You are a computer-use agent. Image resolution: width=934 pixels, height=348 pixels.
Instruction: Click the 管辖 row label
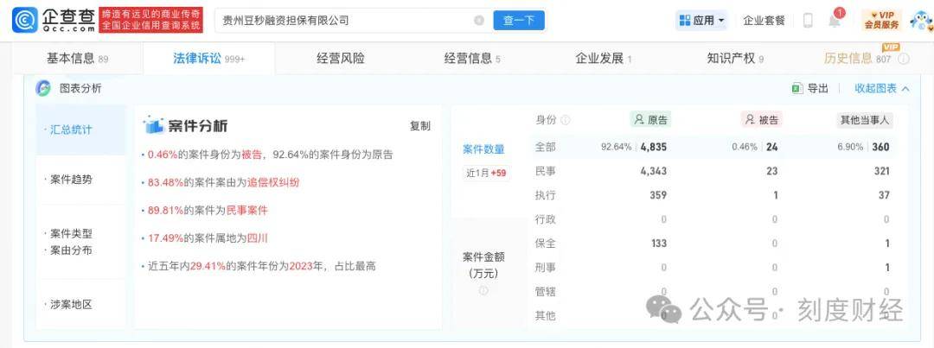546,292
